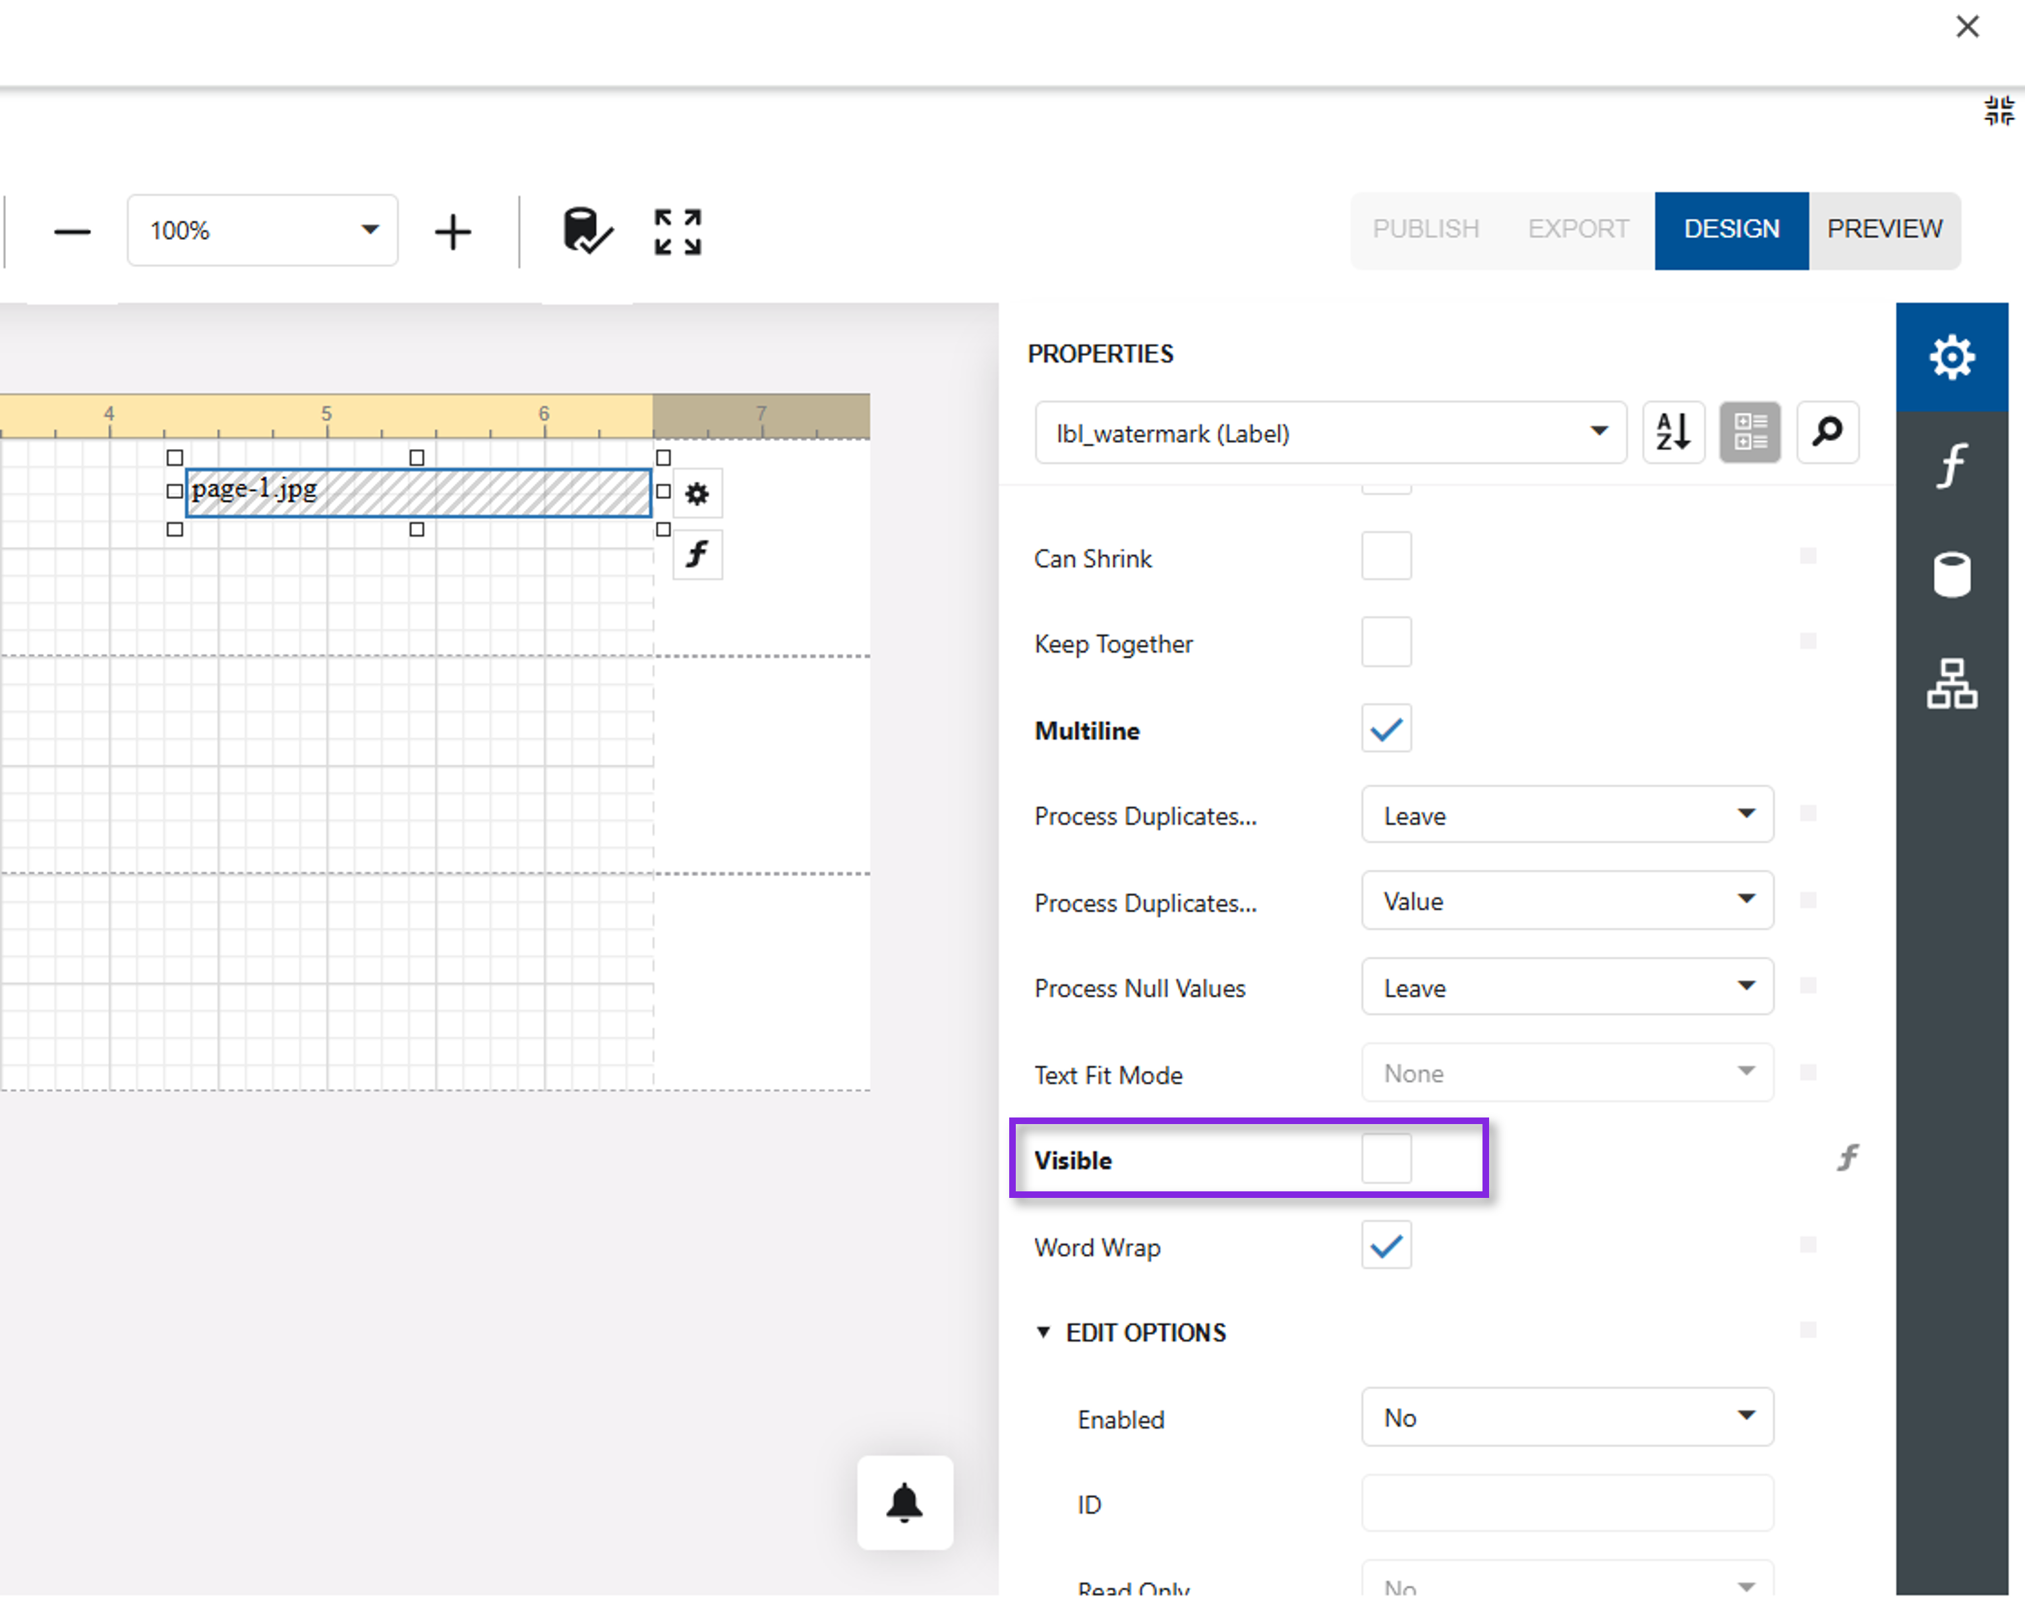Viewport: 2025px width, 1608px height.
Task: Enable the Can Shrink option
Action: (1386, 556)
